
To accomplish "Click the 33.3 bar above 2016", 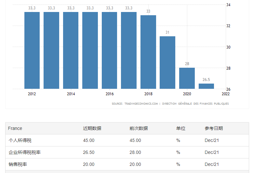I will tap(110, 50).
